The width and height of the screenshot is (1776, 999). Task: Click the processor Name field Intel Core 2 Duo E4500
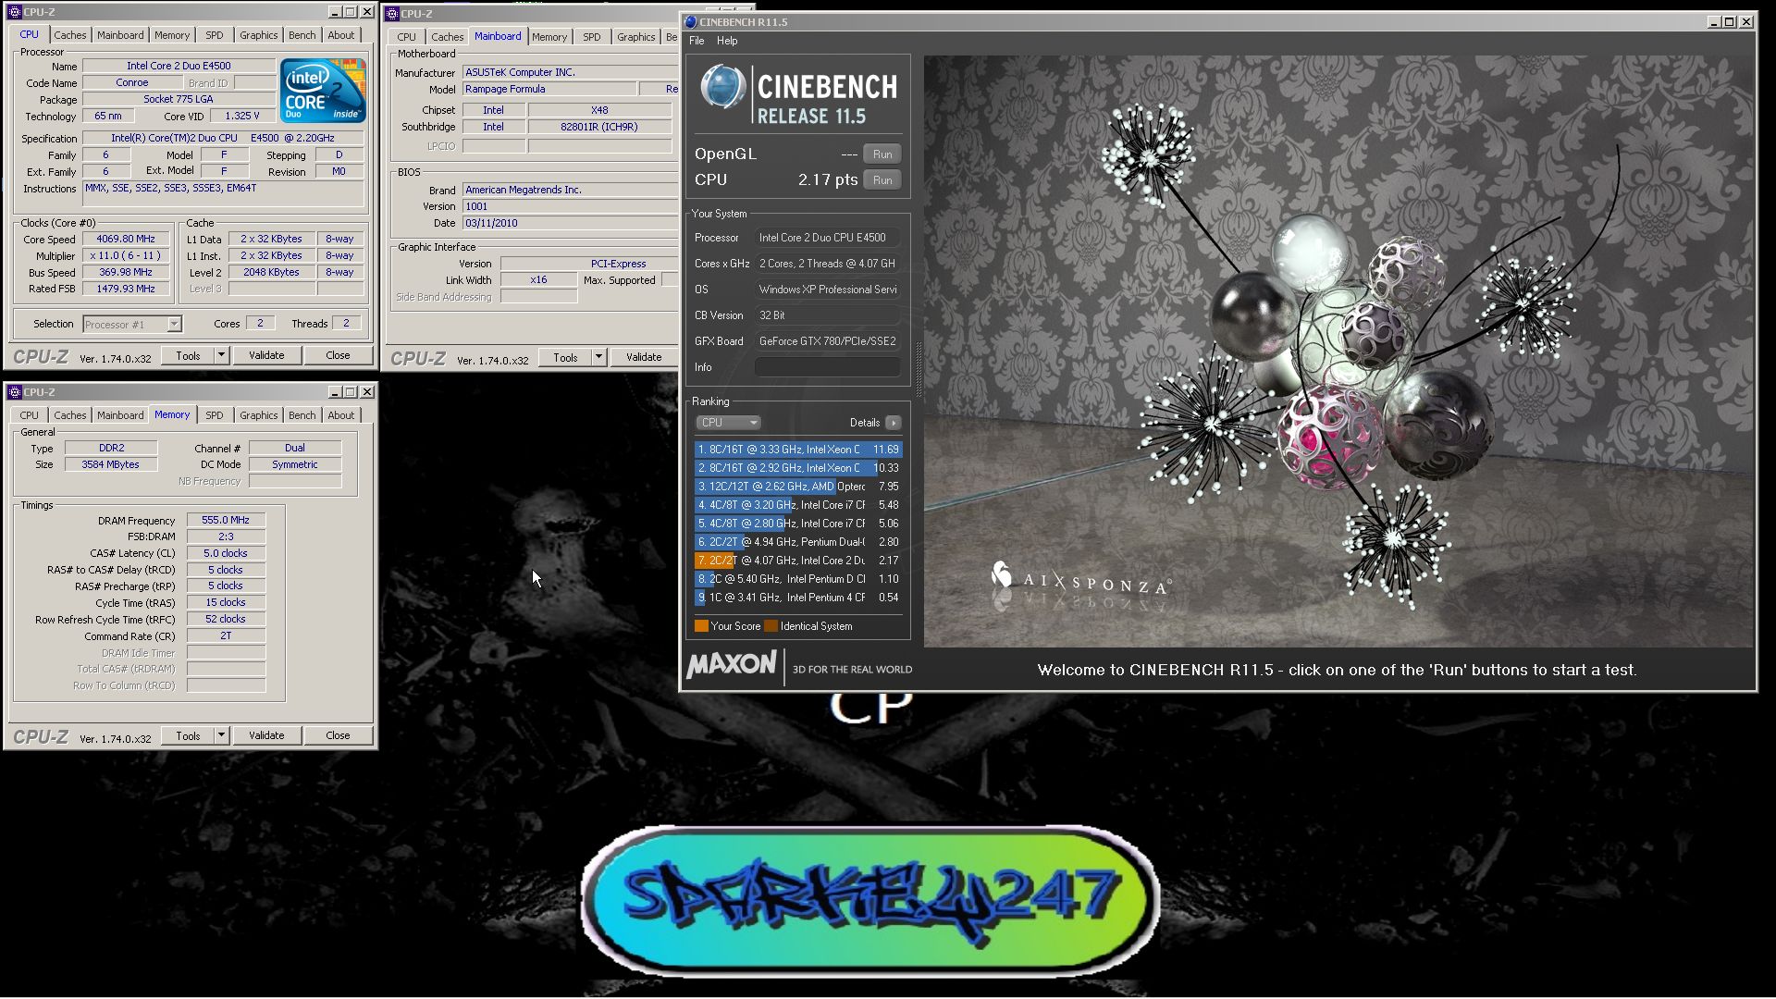click(179, 66)
